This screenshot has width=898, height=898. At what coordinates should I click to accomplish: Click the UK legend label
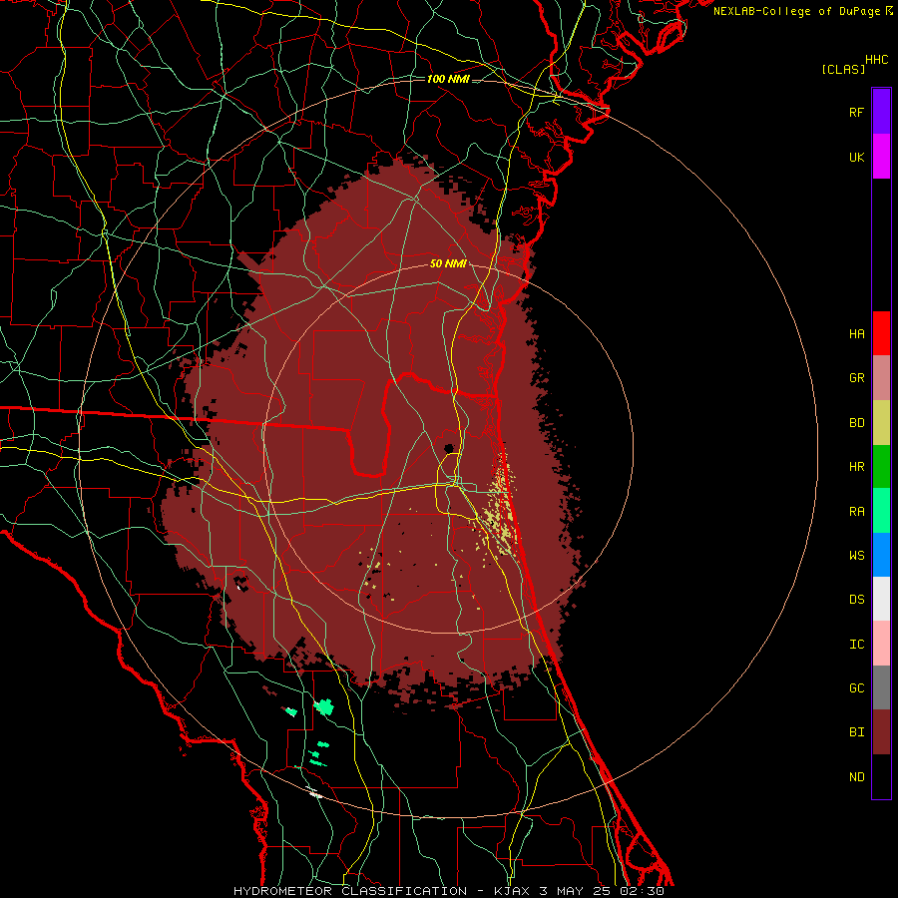pyautogui.click(x=856, y=157)
